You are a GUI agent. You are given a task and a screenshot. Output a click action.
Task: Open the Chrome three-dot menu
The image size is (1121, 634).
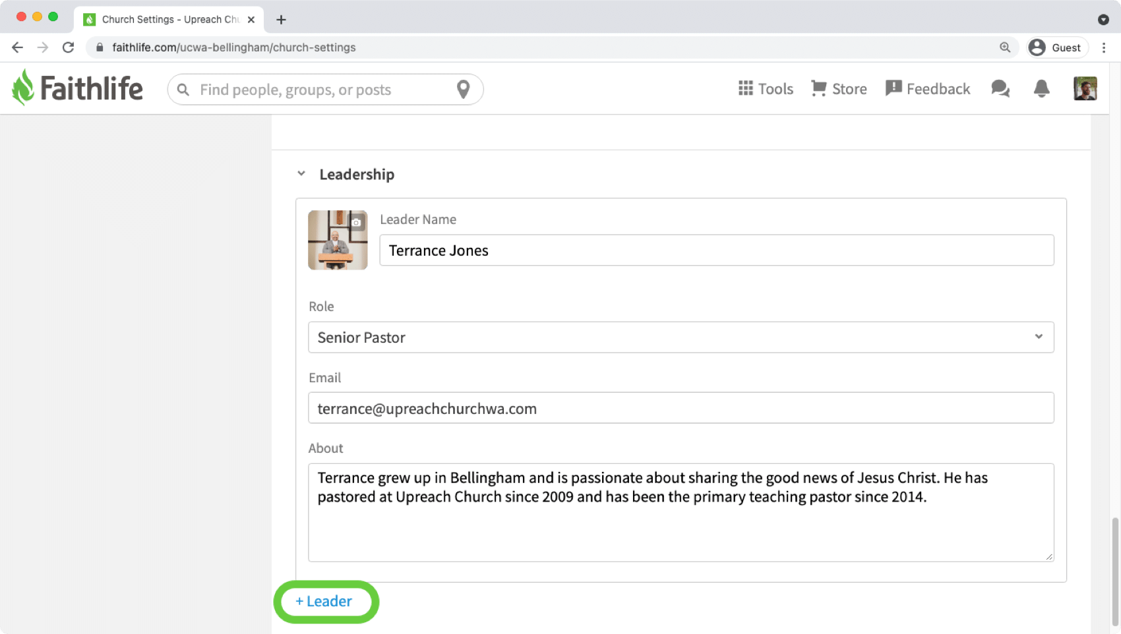pyautogui.click(x=1104, y=47)
